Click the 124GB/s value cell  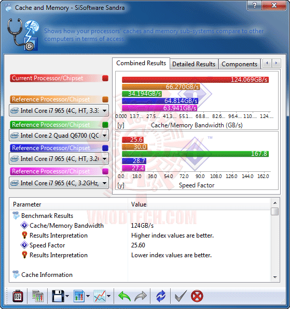(142, 226)
